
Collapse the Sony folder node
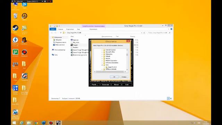tap(102, 65)
